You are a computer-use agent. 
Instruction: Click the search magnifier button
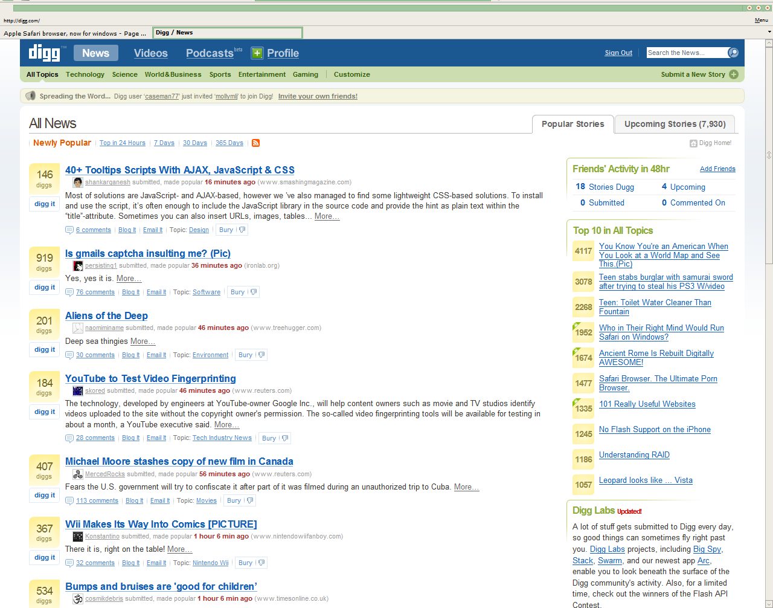(x=733, y=53)
